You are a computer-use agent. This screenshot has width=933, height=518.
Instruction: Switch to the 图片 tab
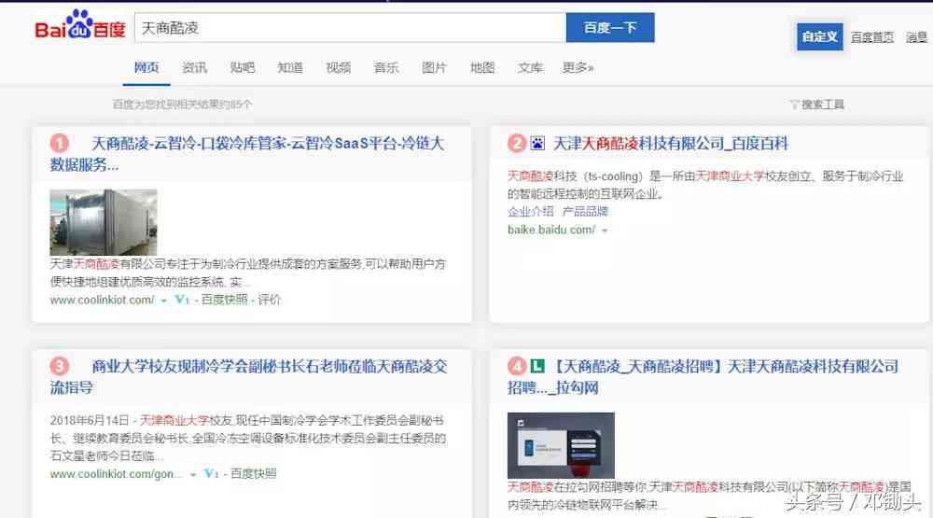click(x=434, y=68)
